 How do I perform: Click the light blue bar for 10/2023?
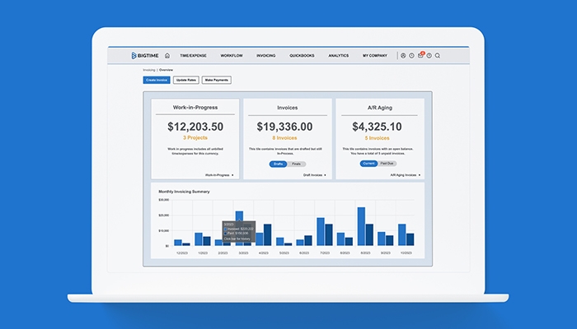[x=402, y=235]
